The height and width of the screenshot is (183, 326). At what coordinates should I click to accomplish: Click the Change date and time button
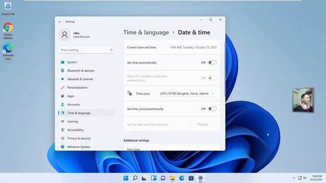pyautogui.click(x=203, y=124)
